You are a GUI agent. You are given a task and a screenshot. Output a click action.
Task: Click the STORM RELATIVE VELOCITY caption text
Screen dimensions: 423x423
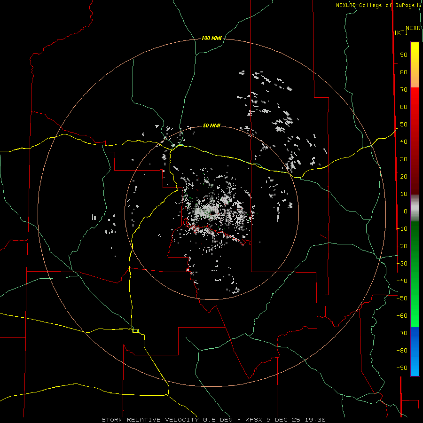tap(150, 420)
